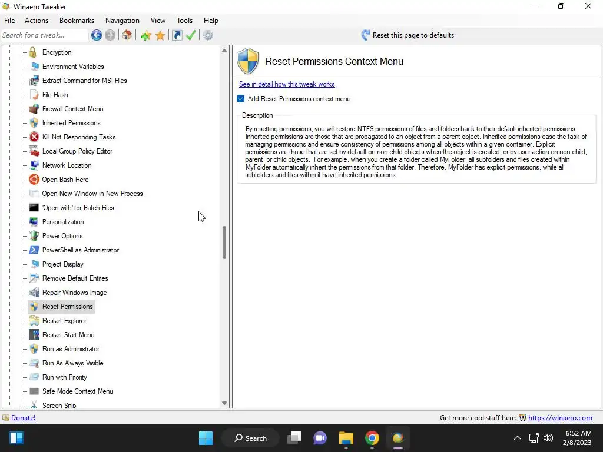Add bookmark using green-plus star icon
The height and width of the screenshot is (452, 603).
coord(146,35)
